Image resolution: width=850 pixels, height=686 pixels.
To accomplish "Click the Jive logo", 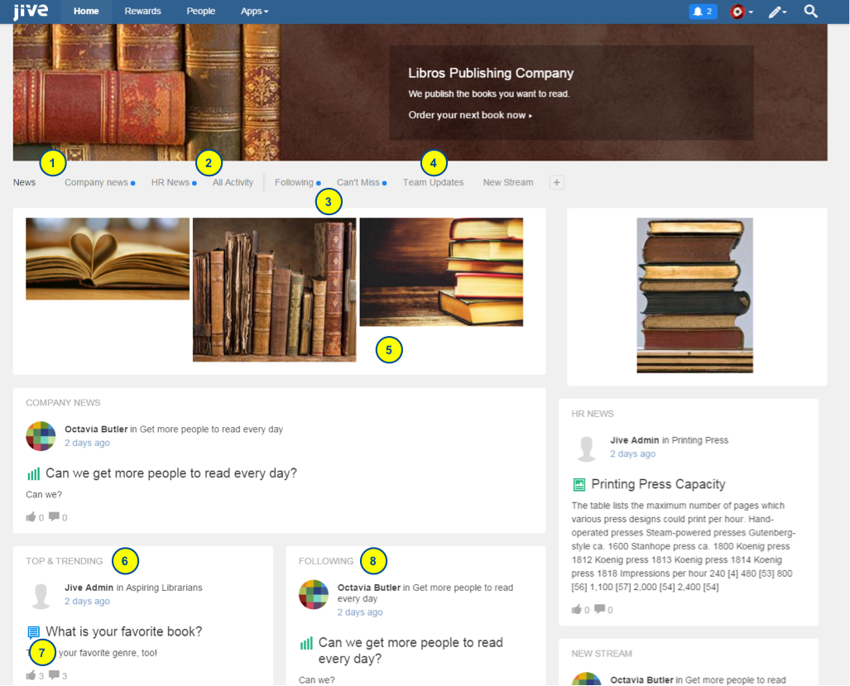I will tap(31, 11).
